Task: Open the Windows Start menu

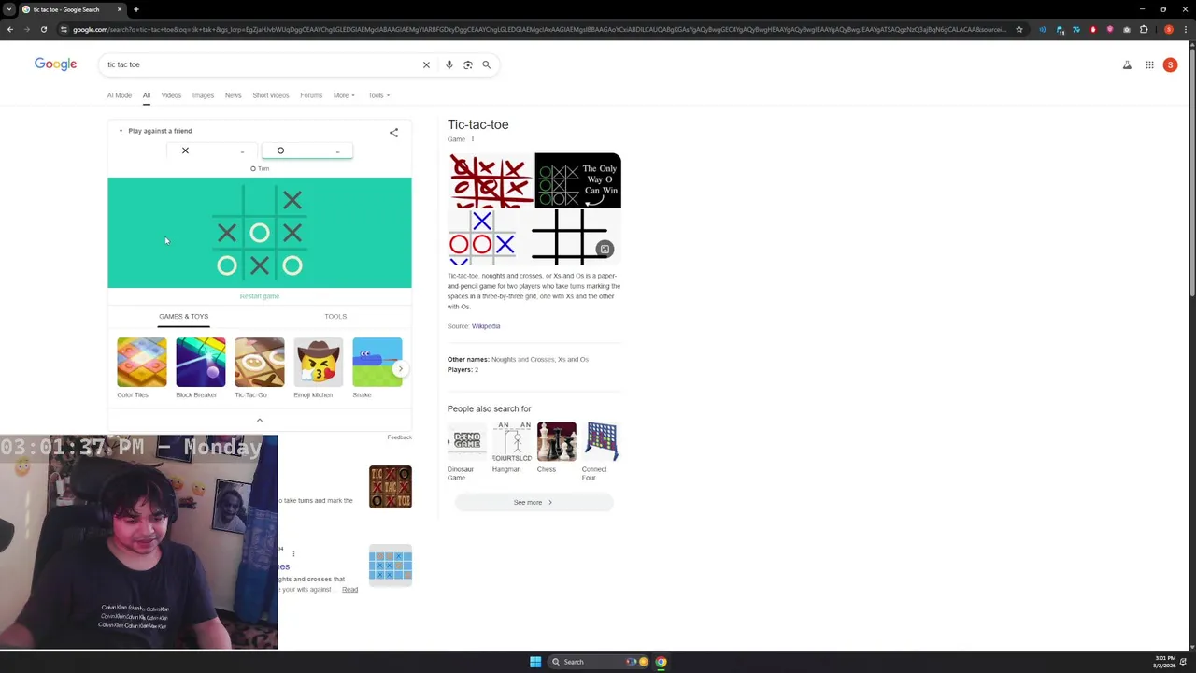Action: coord(535,662)
